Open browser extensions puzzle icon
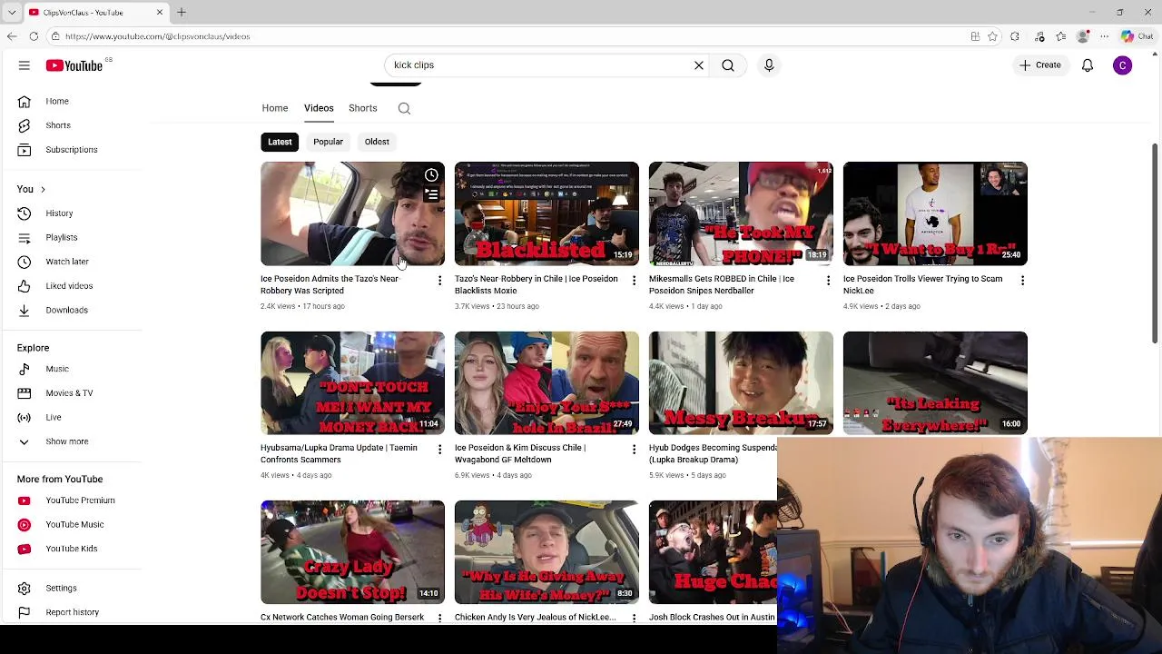1162x654 pixels. 1015,36
